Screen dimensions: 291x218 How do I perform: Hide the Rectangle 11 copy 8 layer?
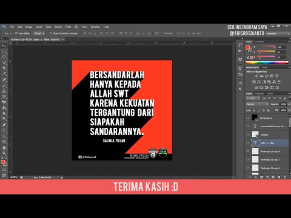[248, 151]
